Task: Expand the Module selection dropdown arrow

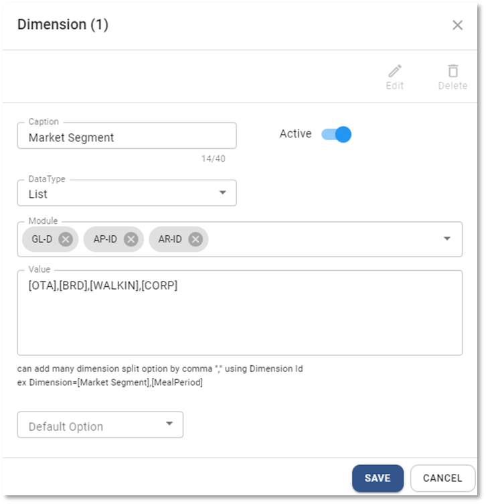Action: pyautogui.click(x=447, y=239)
